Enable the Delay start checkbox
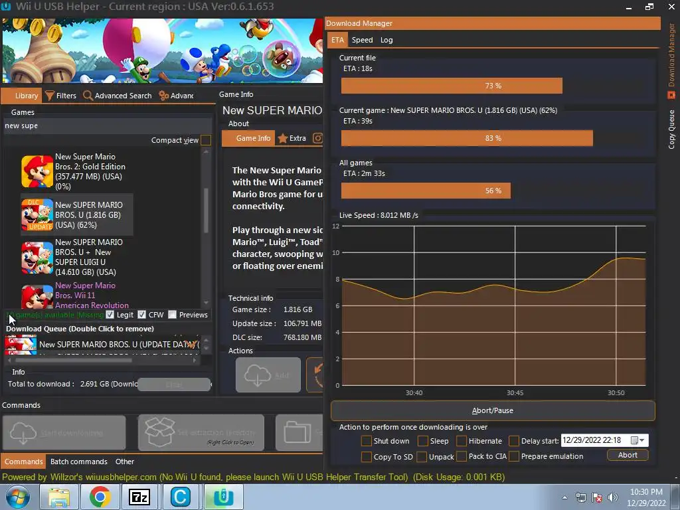Screen dimensions: 680x510 (x=514, y=441)
